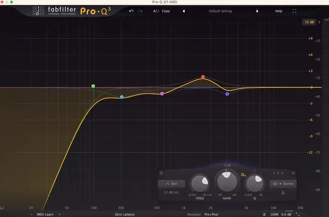This screenshot has width=329, height=217.
Task: Click the scissors split band icon
Action: [283, 192]
